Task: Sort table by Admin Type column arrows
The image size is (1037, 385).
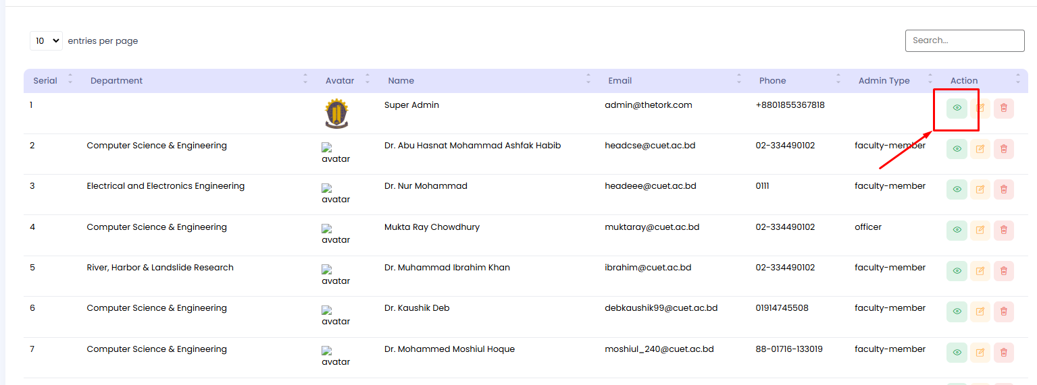Action: [x=930, y=80]
